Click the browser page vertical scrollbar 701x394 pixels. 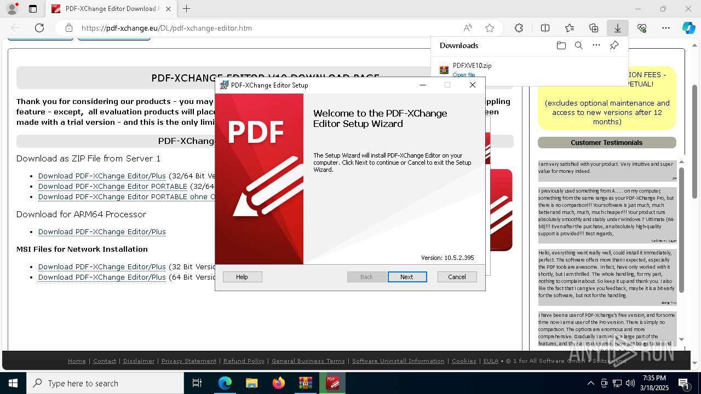point(694,142)
